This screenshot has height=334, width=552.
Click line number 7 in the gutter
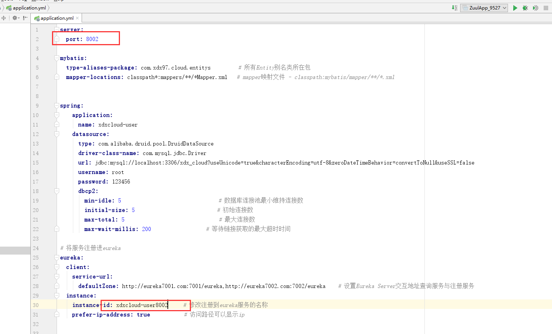point(37,87)
